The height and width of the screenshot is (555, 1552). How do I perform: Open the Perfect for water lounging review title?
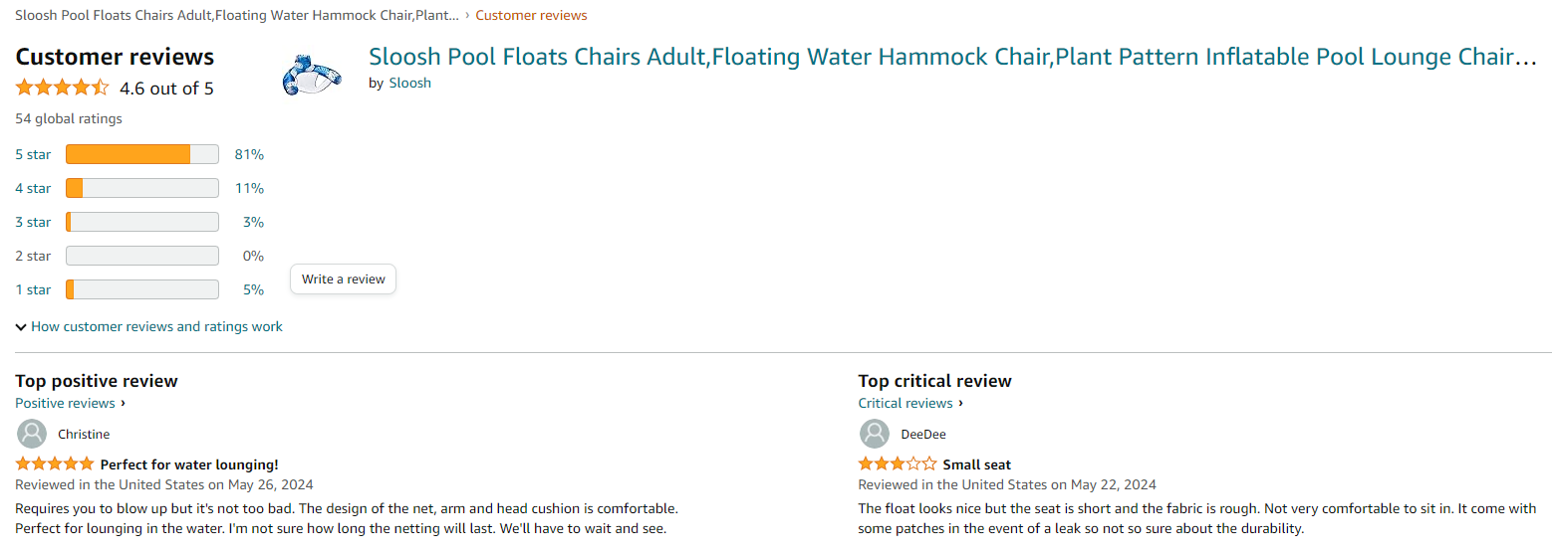coord(189,464)
